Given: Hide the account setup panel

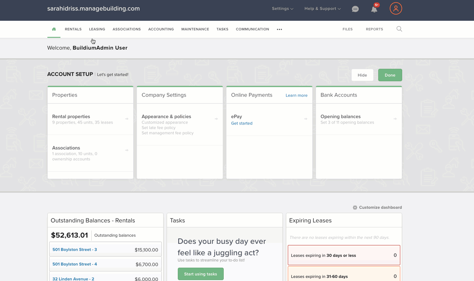Looking at the screenshot, I should coord(362,75).
